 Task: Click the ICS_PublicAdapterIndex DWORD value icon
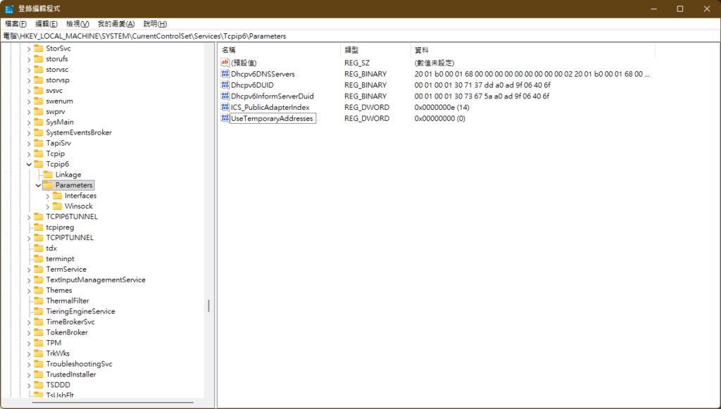(225, 108)
